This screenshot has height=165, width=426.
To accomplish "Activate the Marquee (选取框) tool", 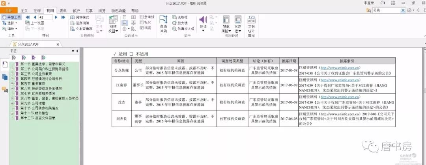I will pos(180,17).
